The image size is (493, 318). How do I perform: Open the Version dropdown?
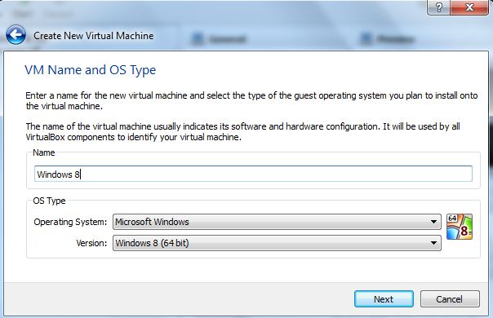[277, 243]
